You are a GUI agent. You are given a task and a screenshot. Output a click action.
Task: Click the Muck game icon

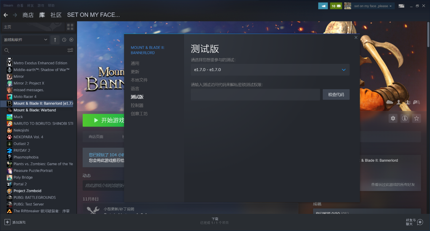click(x=9, y=117)
